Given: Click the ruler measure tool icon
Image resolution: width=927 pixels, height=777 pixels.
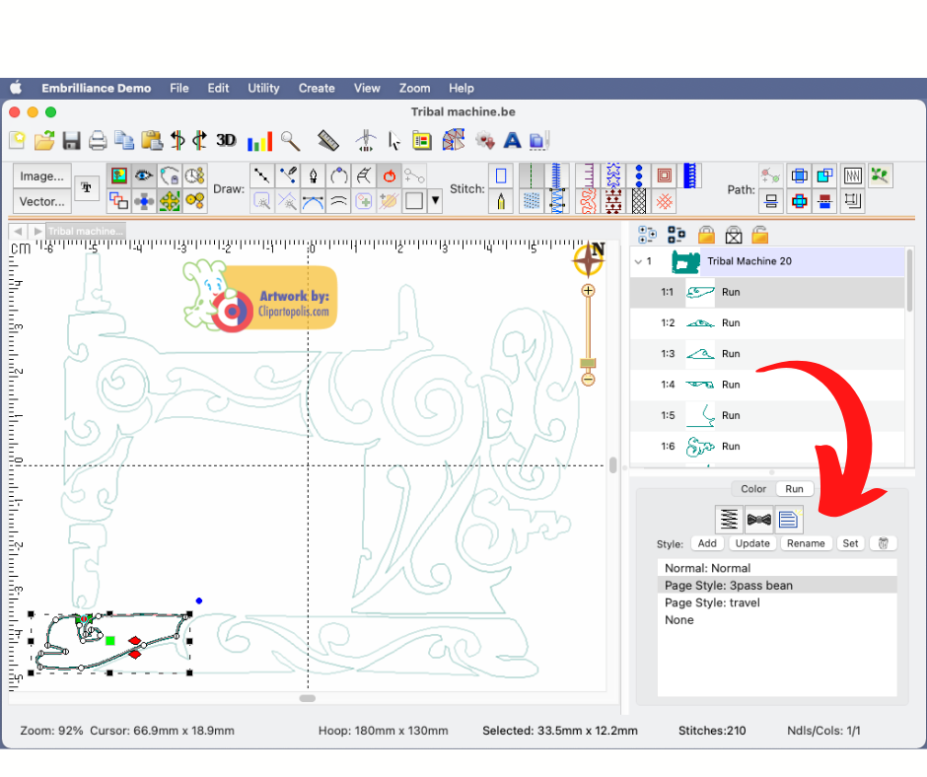Looking at the screenshot, I should tap(328, 140).
